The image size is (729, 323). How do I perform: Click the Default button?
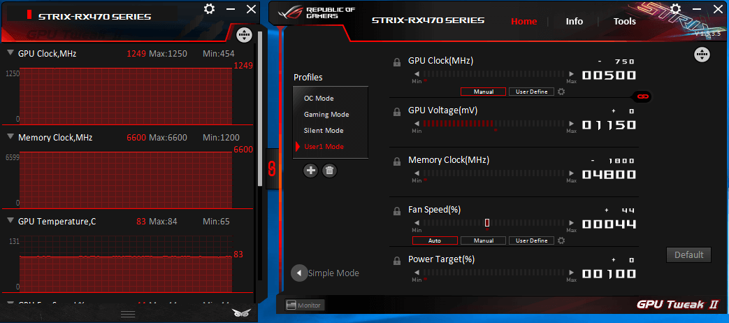click(688, 254)
